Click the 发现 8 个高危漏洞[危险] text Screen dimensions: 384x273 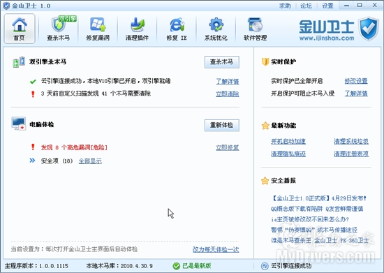pyautogui.click(x=74, y=147)
